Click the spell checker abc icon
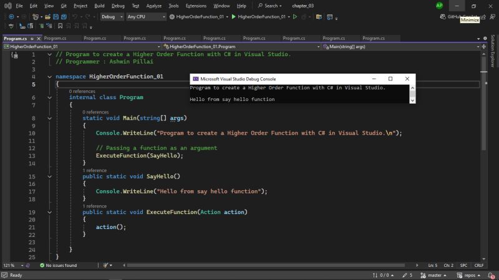The width and height of the screenshot is (499, 280). coord(11,26)
